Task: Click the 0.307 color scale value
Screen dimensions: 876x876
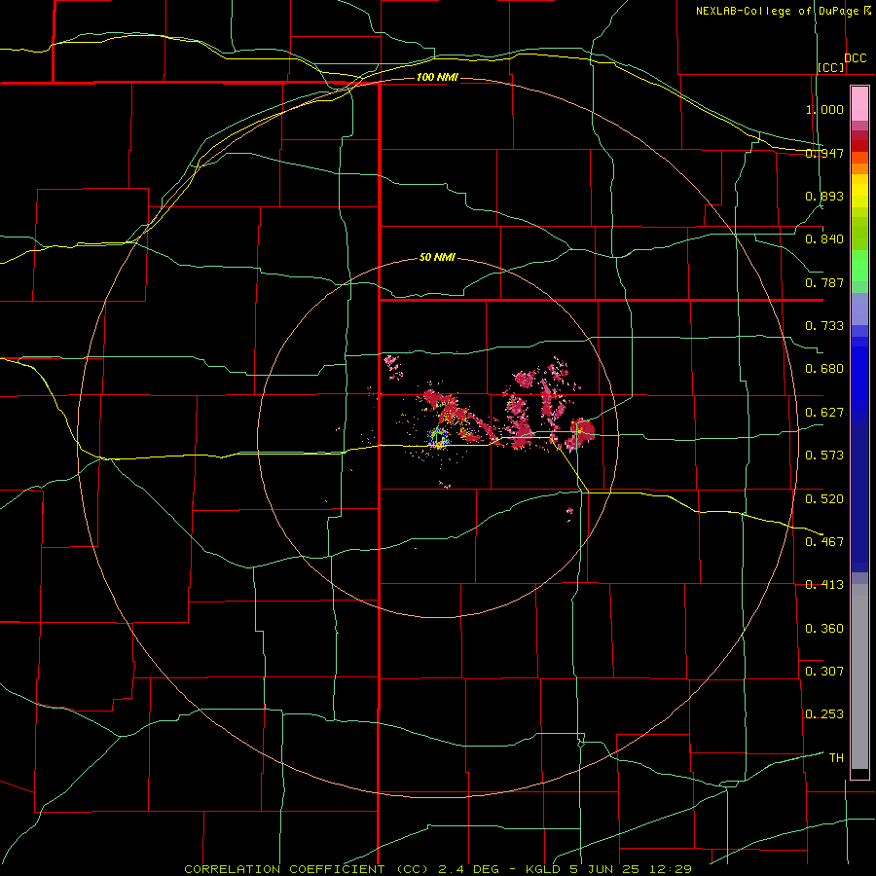Action: point(824,672)
